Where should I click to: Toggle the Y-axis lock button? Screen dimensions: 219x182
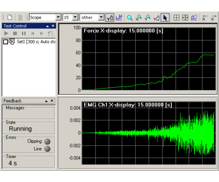[x=110, y=17]
